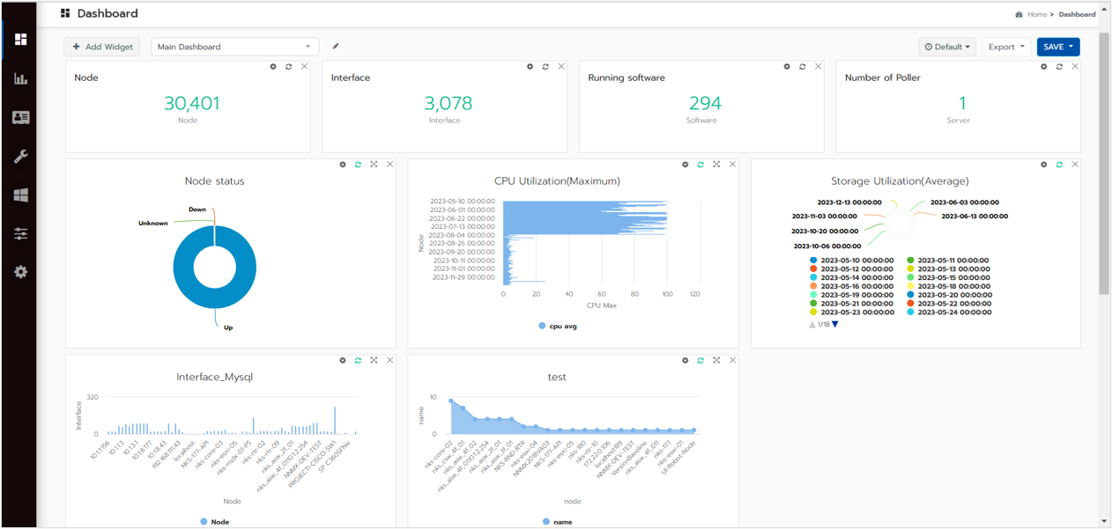Click the Dashboard breadcrumb item
The image size is (1112, 529).
pos(1077,14)
